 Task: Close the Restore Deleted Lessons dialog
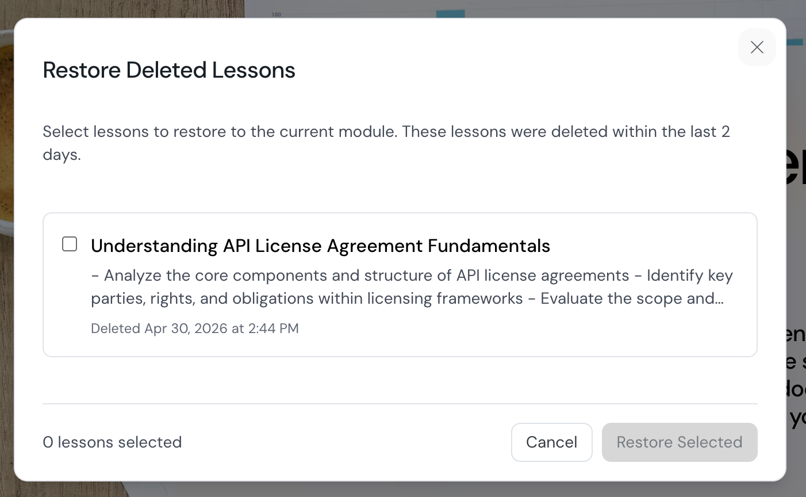[x=757, y=47]
